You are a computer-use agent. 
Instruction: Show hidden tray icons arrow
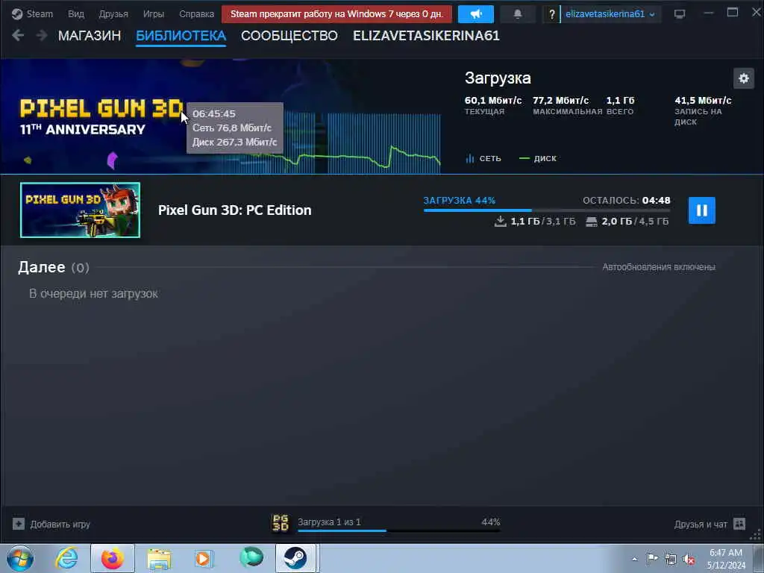point(634,559)
